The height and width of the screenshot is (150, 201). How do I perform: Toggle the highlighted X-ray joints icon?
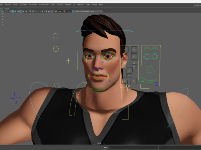[x=52, y=11]
